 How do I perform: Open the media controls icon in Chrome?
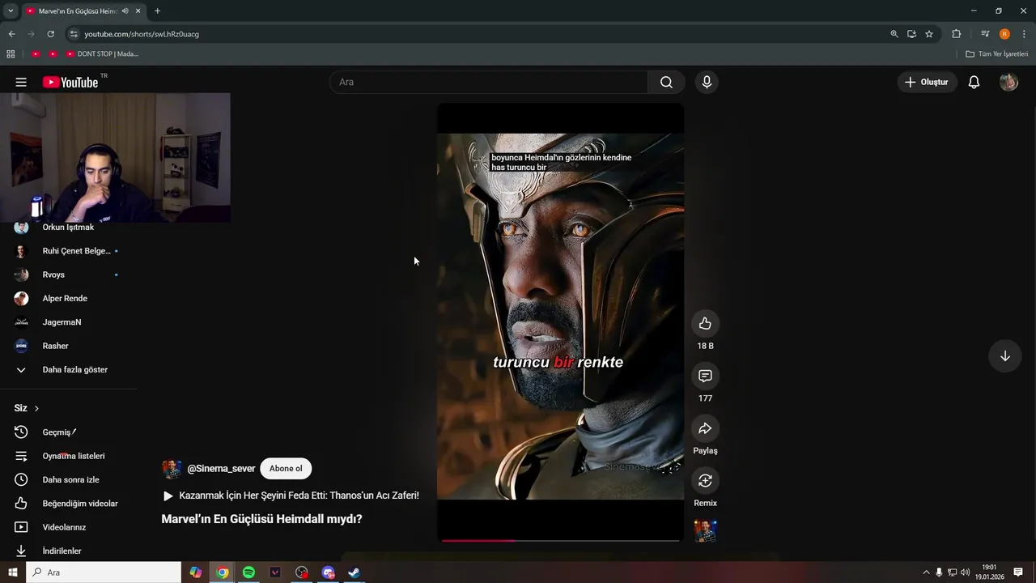point(985,34)
